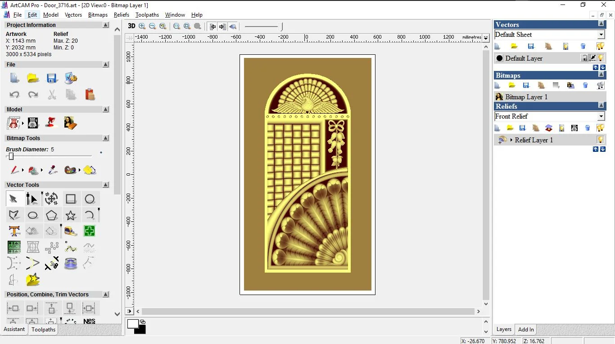Collapse the Project Information panel section
615x344 pixels.
click(106, 25)
